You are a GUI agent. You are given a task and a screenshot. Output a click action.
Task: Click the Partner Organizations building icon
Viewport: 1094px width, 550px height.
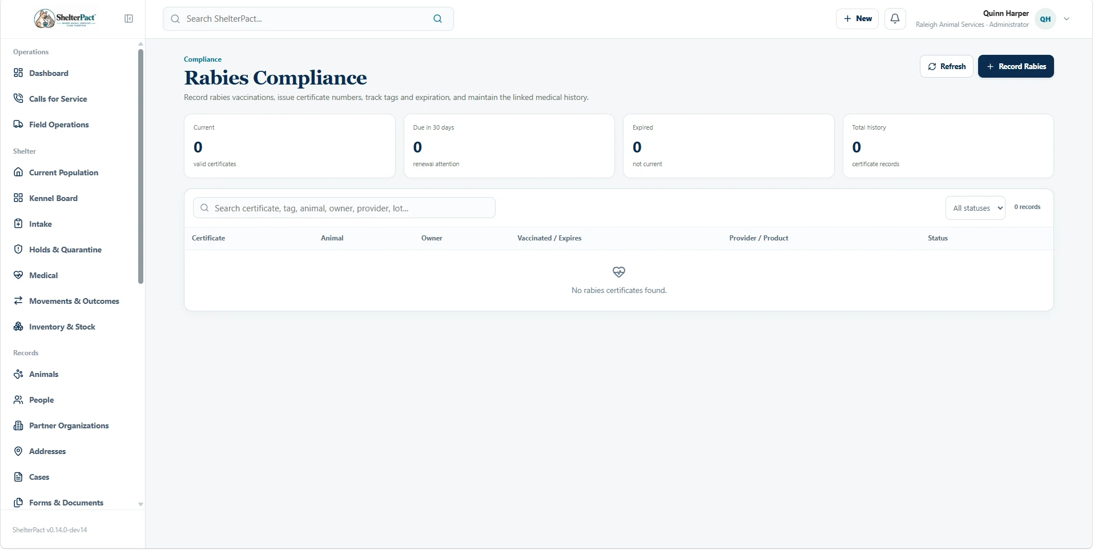(x=18, y=425)
